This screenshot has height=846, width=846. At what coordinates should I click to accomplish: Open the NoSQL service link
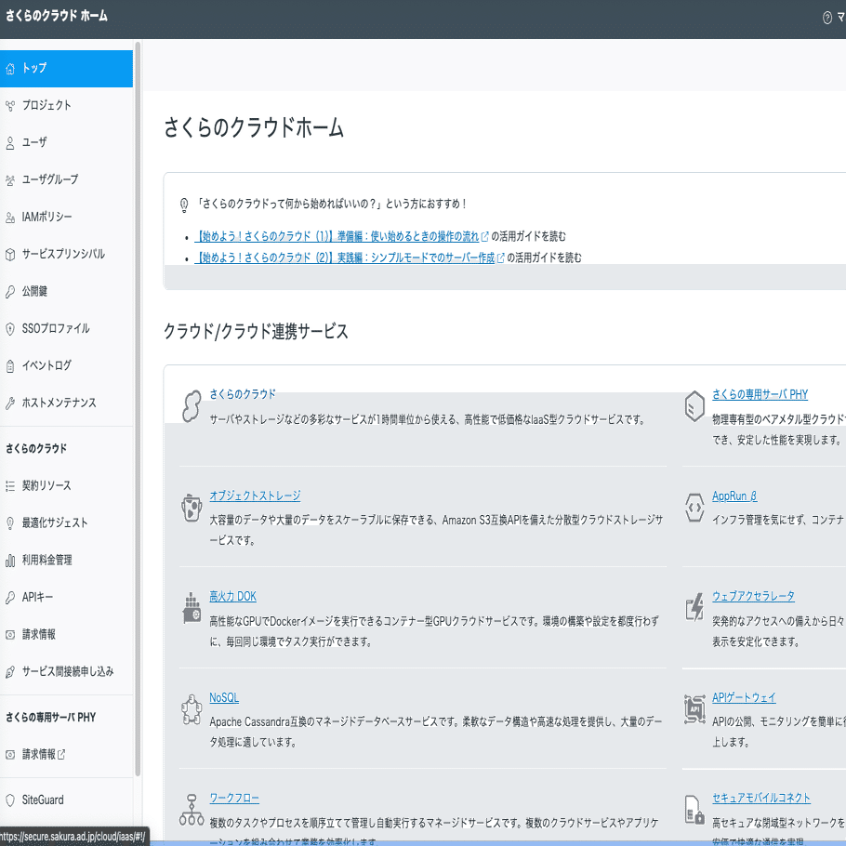pos(224,697)
